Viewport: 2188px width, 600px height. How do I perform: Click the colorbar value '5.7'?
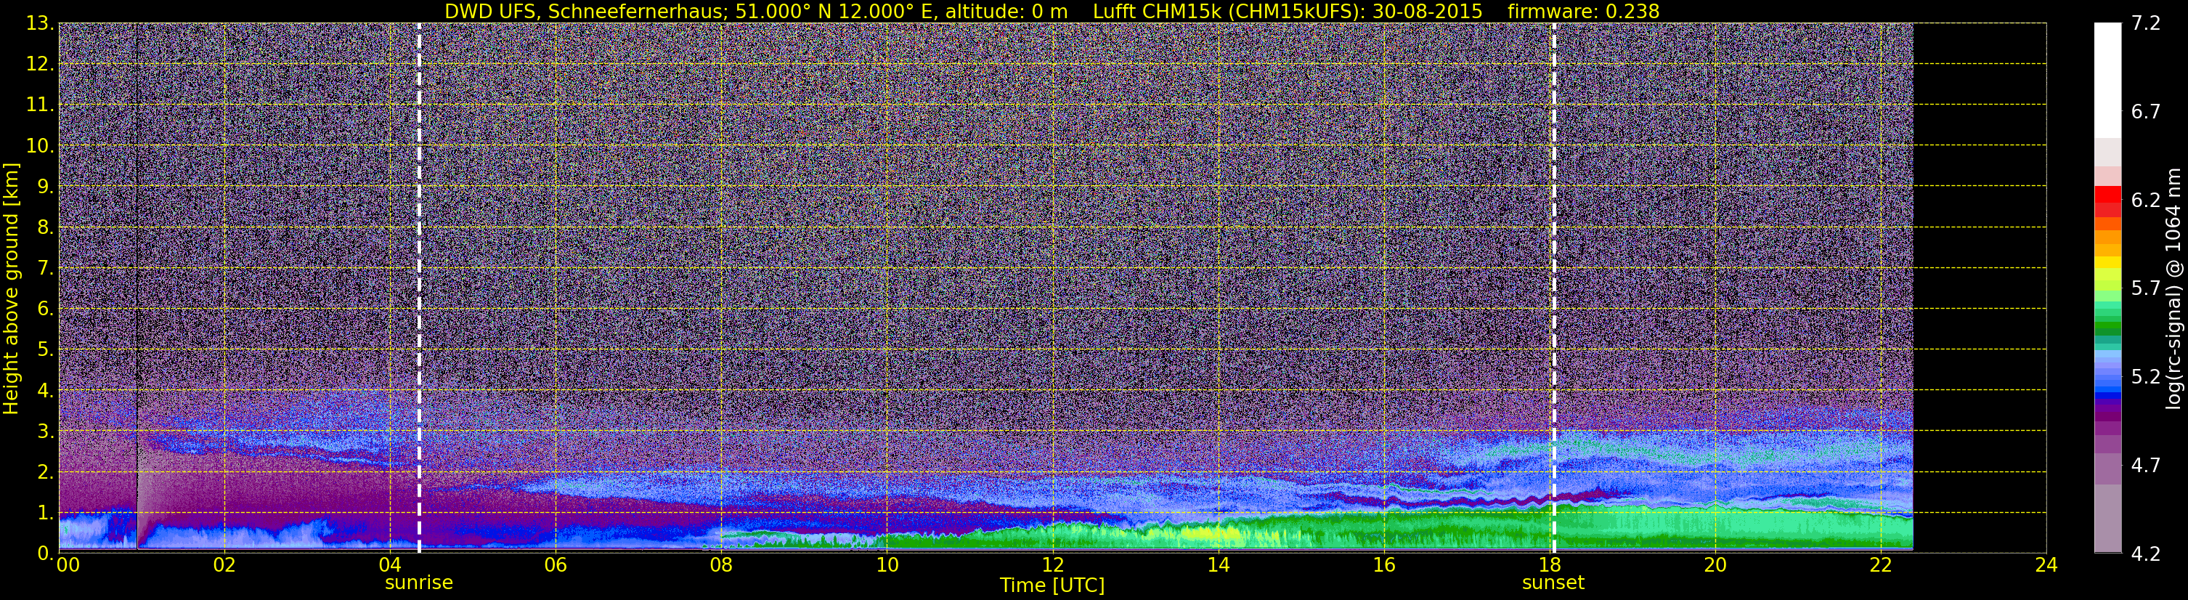point(2146,289)
